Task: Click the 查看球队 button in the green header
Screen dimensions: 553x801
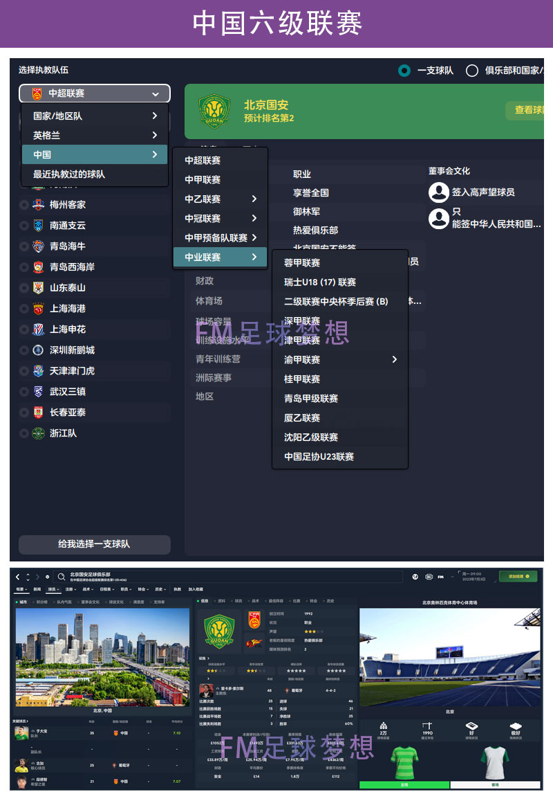Action: (525, 110)
